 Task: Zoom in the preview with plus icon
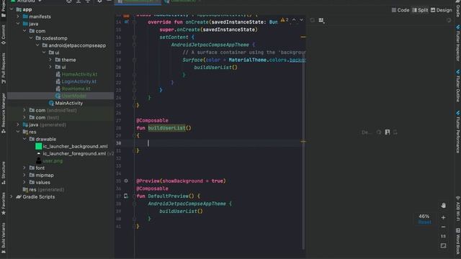click(444, 217)
